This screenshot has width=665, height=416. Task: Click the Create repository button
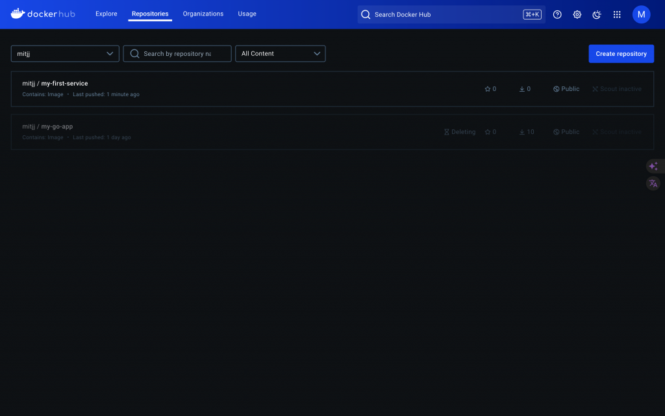[x=621, y=53]
